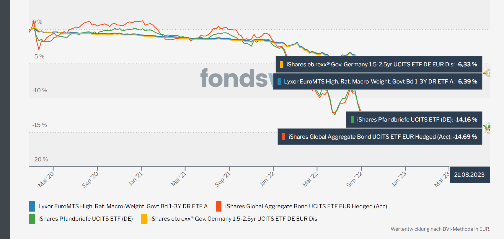The image size is (504, 239).
Task: Follow the -14,69 % Global Aggregate link
Action: click(x=465, y=137)
